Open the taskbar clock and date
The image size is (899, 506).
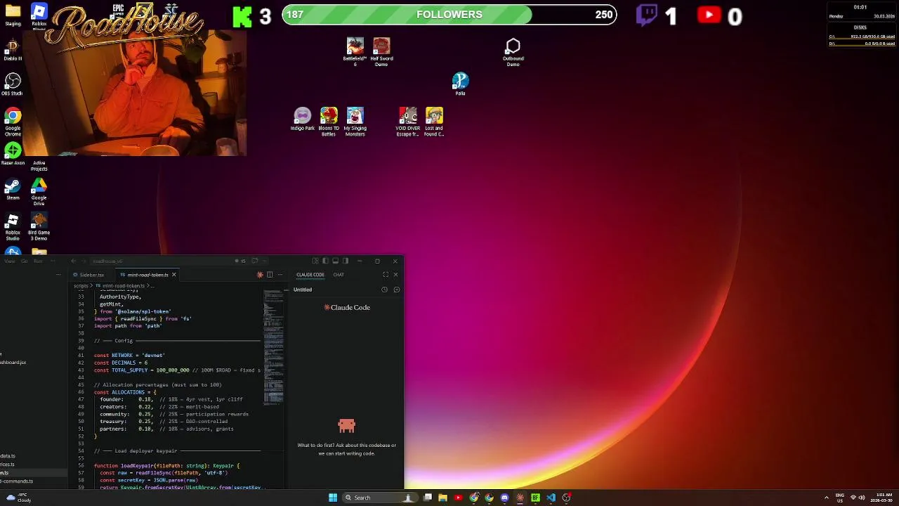coord(881,498)
